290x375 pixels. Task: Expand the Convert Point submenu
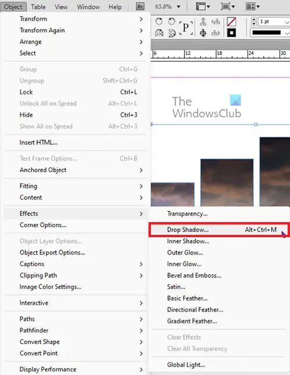[x=75, y=353]
